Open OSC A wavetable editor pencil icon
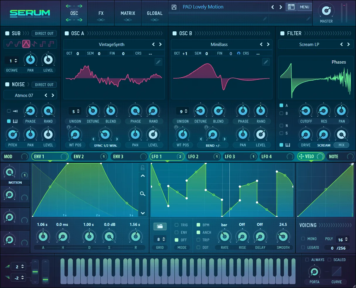356x288 pixels. [x=158, y=62]
